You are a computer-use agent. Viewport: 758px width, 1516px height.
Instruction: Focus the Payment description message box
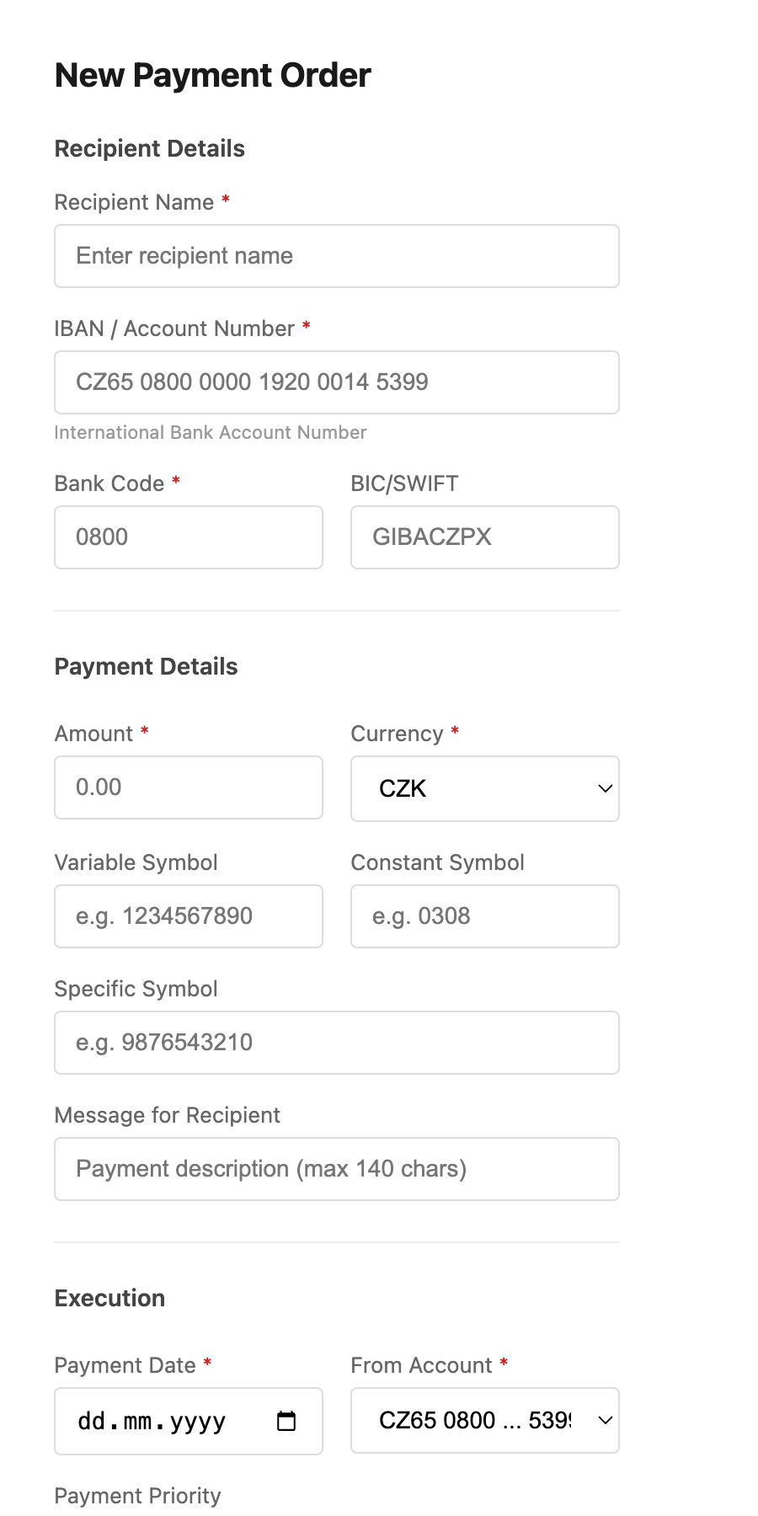point(337,1169)
